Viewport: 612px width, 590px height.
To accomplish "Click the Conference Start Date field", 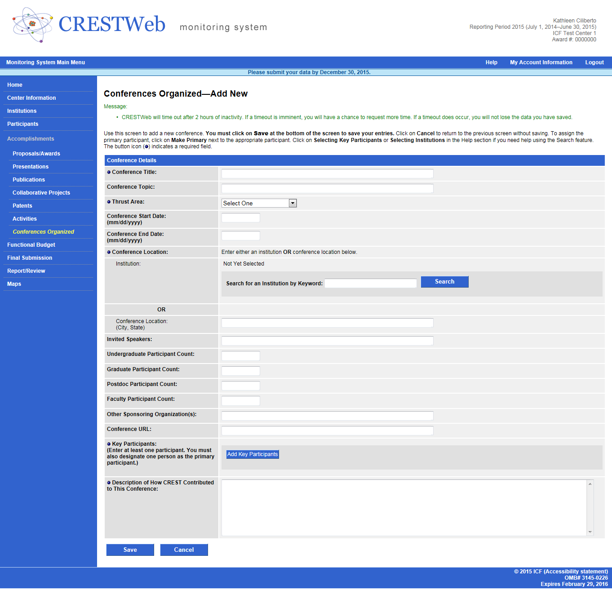I will (x=241, y=217).
